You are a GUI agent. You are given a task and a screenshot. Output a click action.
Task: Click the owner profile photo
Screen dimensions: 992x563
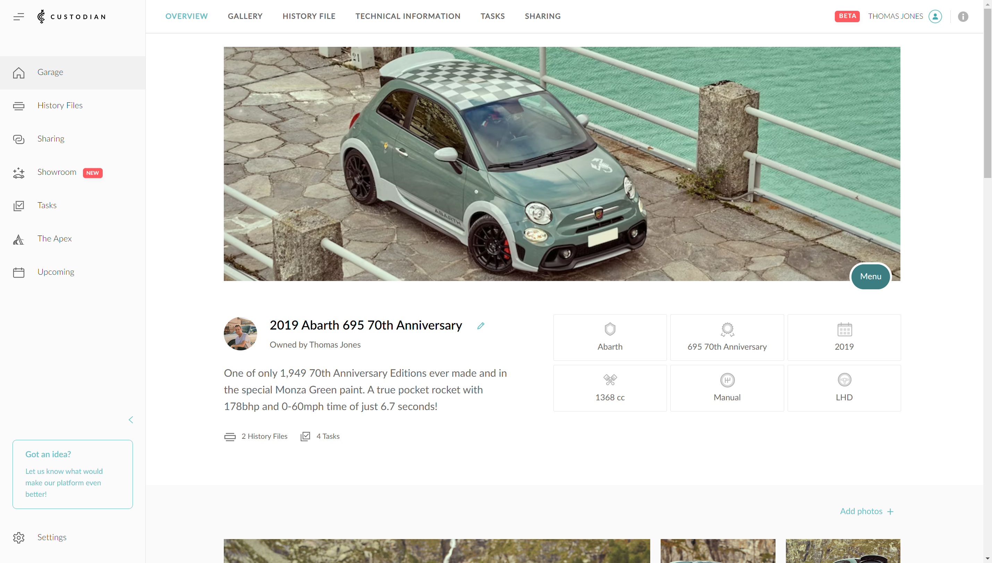click(240, 334)
